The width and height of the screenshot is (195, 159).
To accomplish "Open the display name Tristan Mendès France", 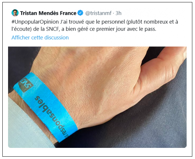I will pos(48,13).
